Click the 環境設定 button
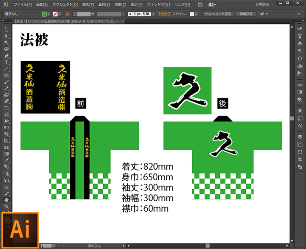Image resolution: width=306 pixels, height=249 pixels. (246, 14)
